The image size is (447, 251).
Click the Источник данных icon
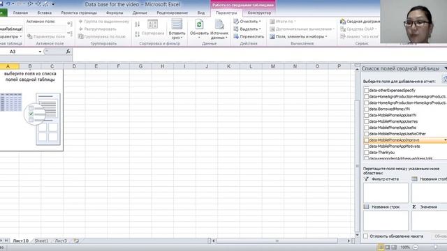pos(219,24)
